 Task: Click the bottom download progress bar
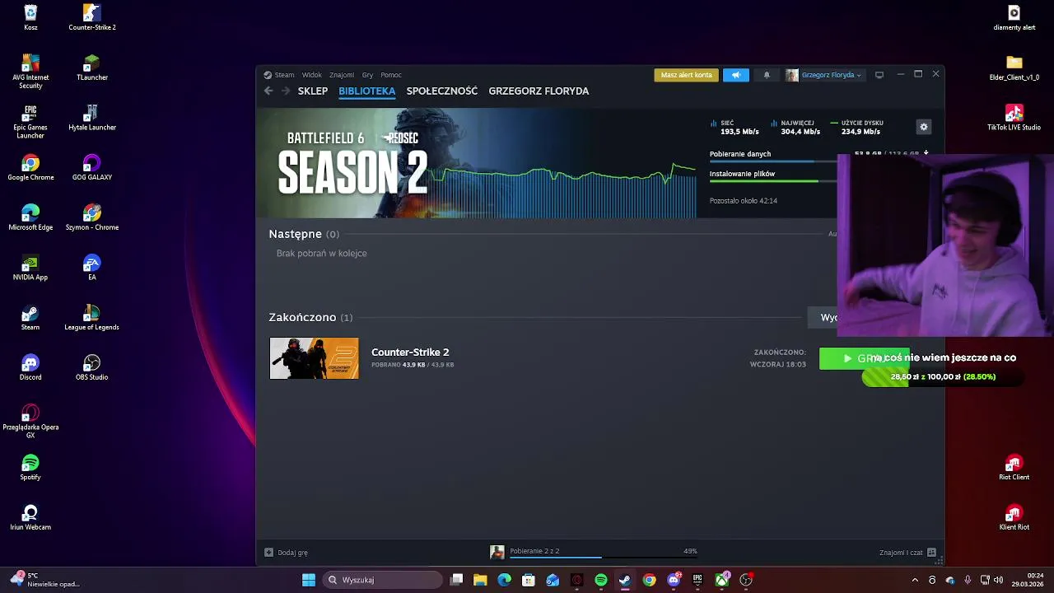pos(604,558)
